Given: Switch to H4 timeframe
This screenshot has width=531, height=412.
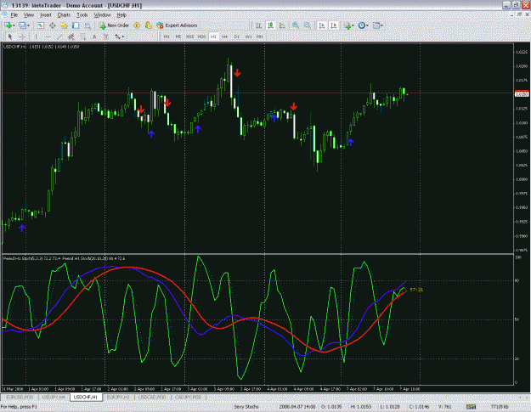Looking at the screenshot, I should 224,37.
